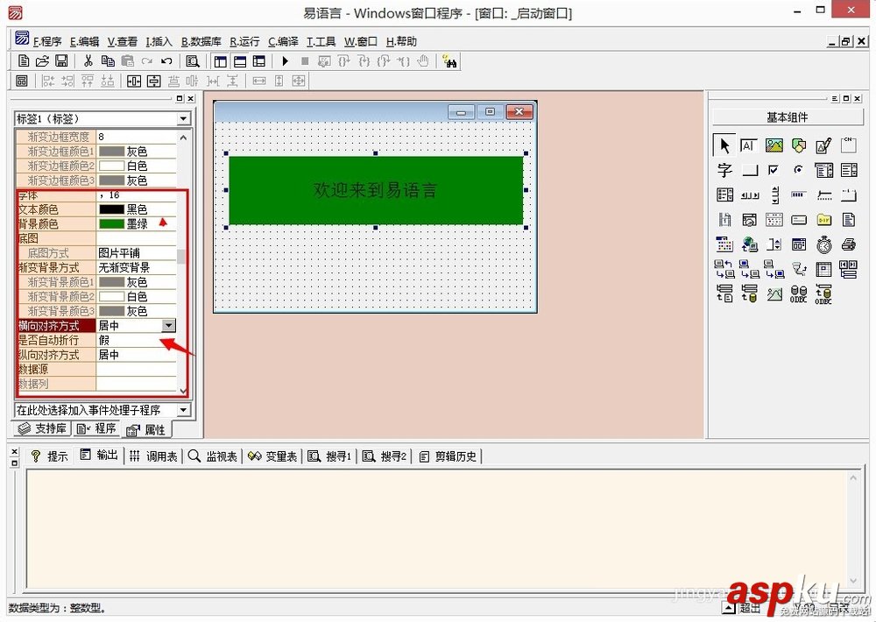Choose the shape box component icon

(799, 145)
